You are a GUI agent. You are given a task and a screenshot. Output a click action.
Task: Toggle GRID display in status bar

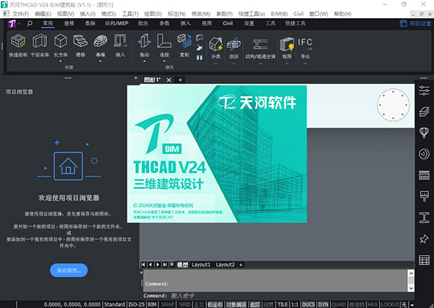coord(185,304)
